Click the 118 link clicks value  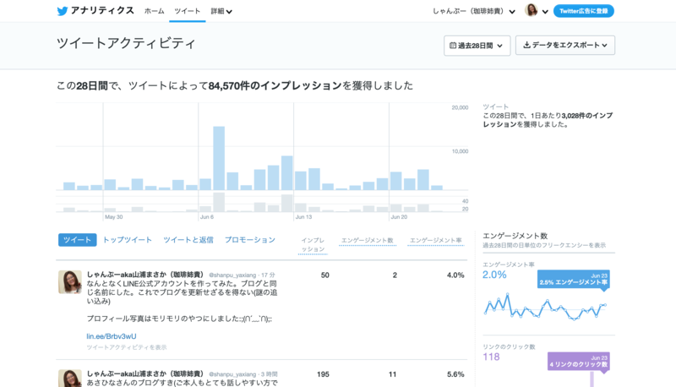(x=491, y=357)
